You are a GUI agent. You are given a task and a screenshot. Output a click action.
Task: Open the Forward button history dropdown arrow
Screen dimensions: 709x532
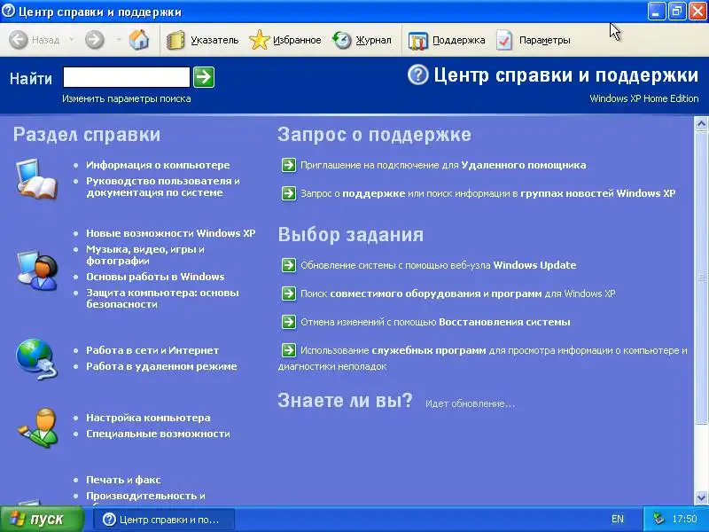[119, 40]
